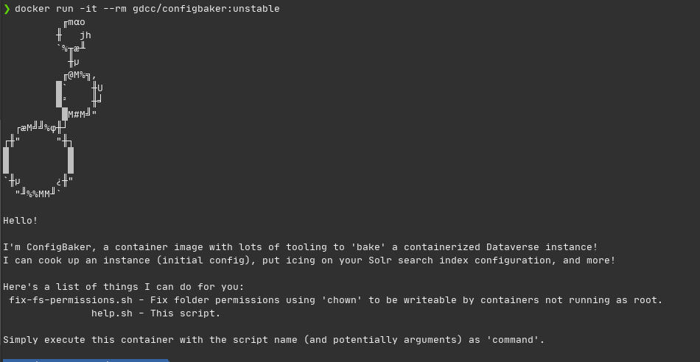Click the blue prompt bar at the bottom
Viewport: 700px width, 362px height.
[85, 360]
